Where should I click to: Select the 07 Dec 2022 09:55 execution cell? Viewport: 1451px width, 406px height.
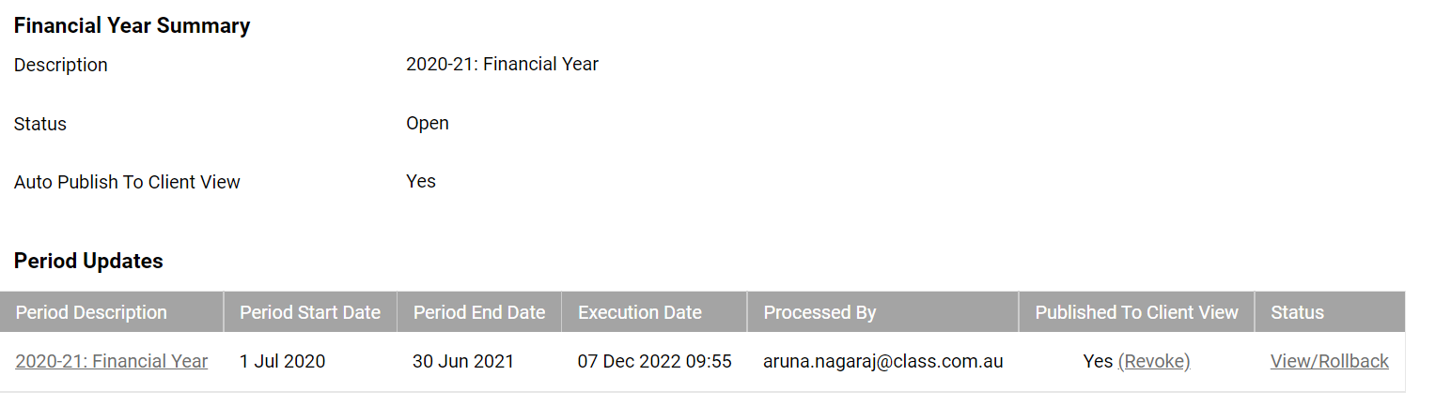[x=654, y=361]
